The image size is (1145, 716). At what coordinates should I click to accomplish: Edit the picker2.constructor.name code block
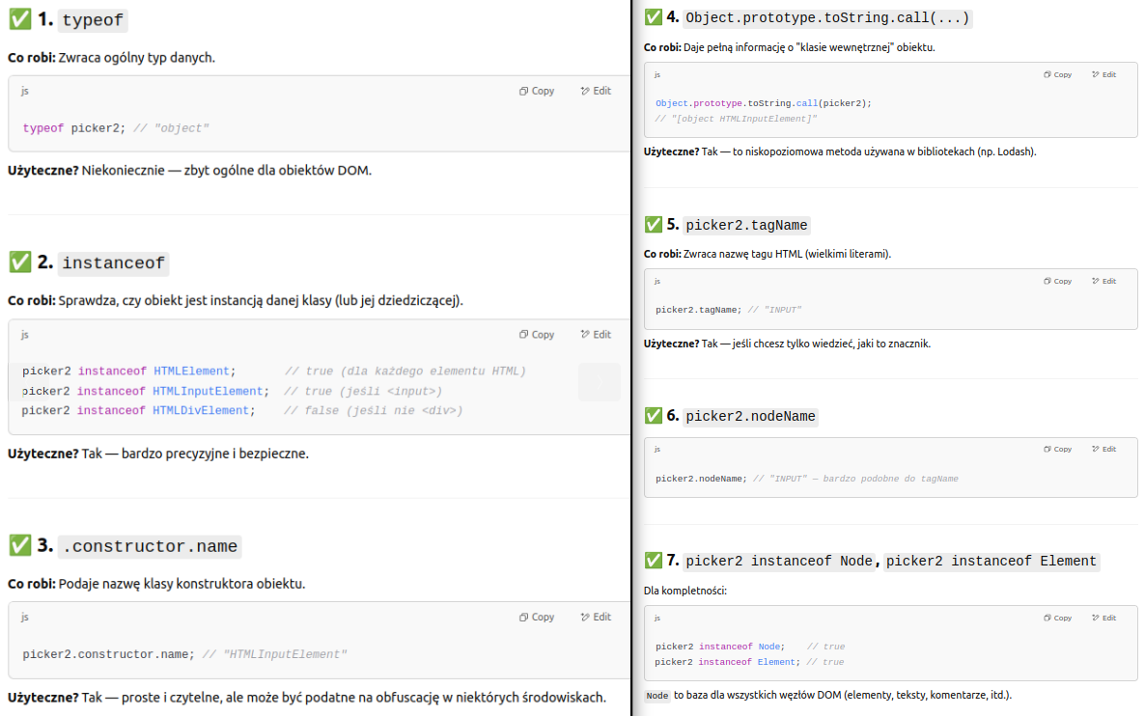(x=596, y=618)
